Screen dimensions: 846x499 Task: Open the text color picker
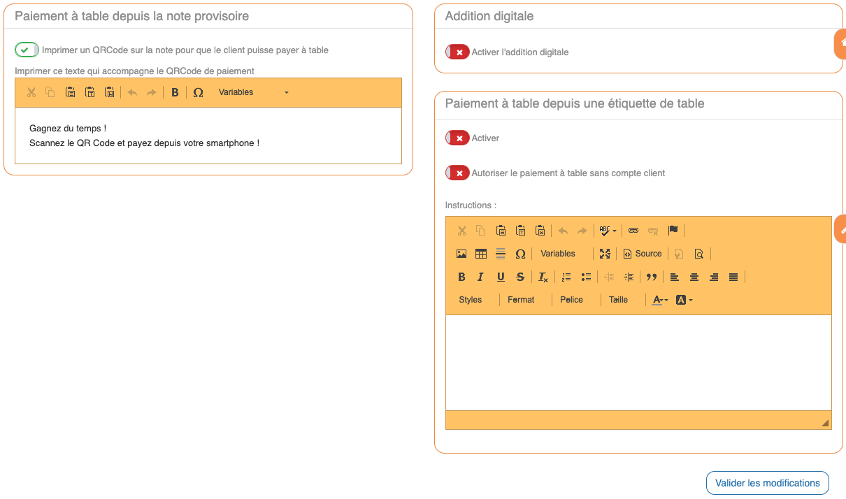click(x=660, y=300)
